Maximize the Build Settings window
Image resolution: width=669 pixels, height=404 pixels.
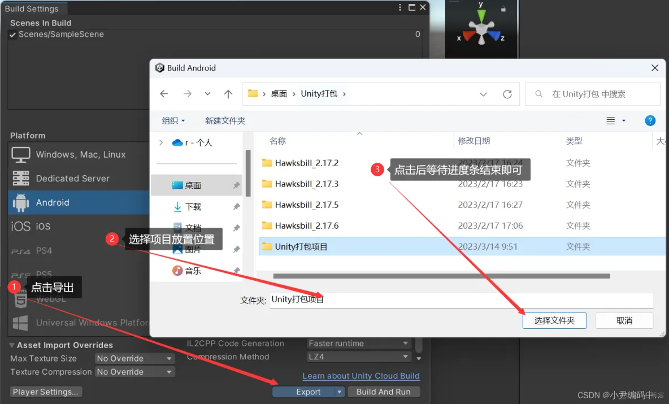pos(412,7)
